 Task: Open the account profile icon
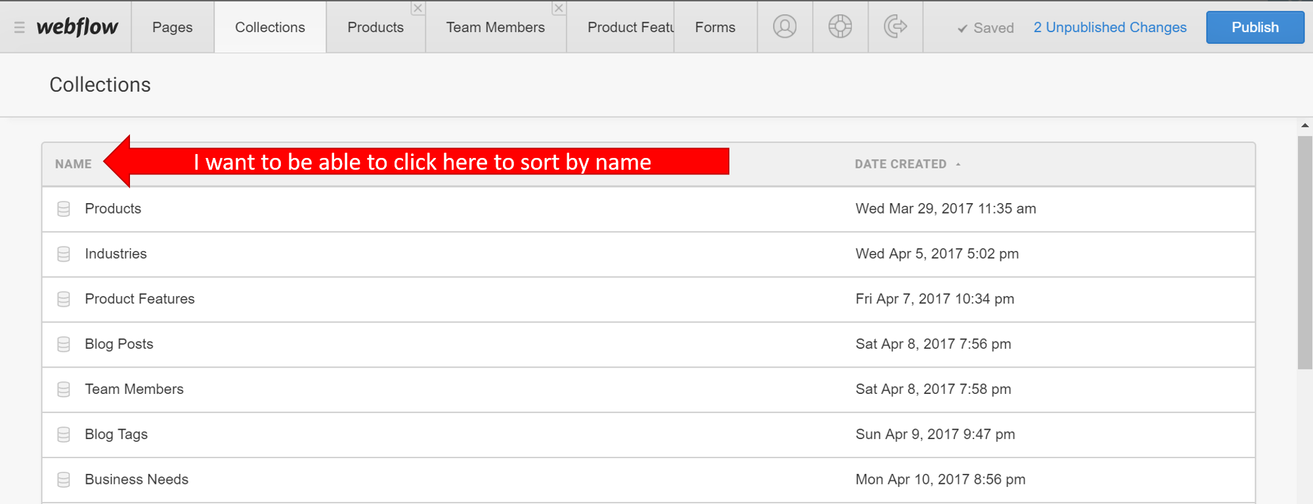coord(785,26)
